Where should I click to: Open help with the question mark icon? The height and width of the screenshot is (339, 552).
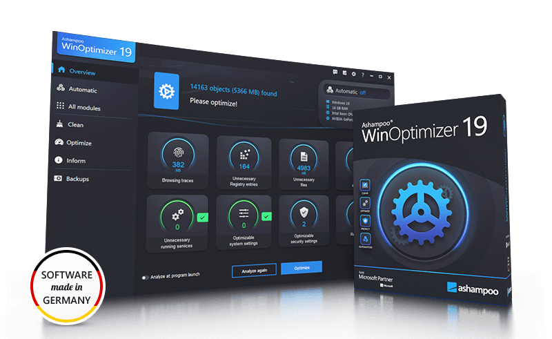(363, 75)
